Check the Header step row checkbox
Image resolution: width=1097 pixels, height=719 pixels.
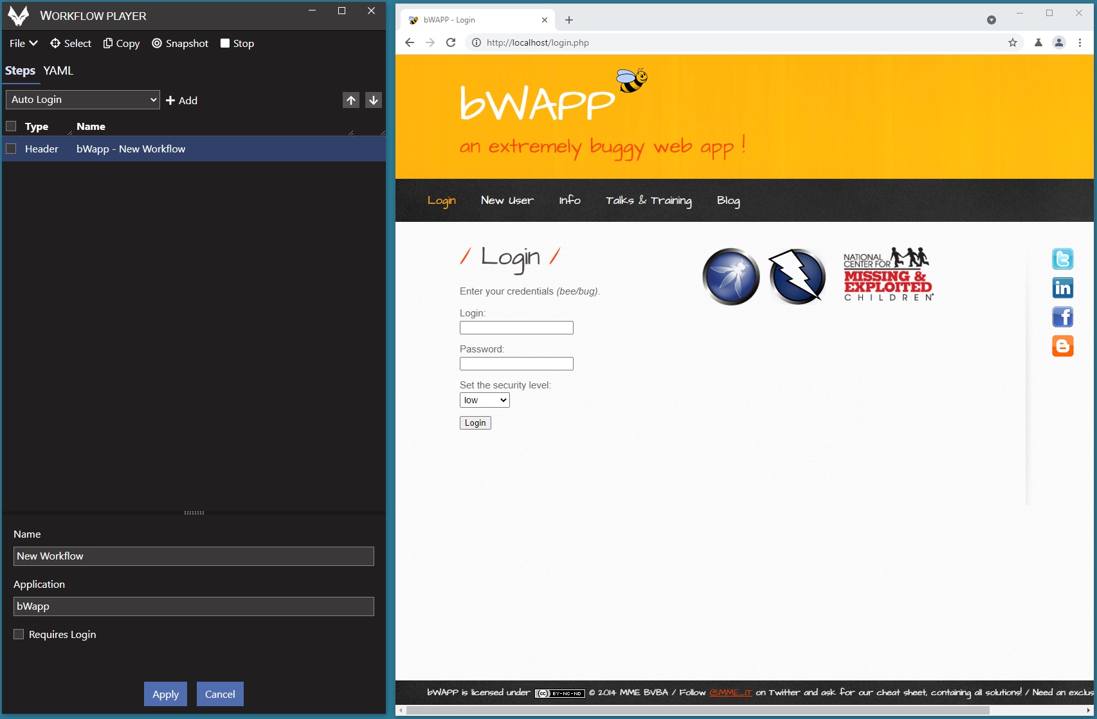point(11,149)
